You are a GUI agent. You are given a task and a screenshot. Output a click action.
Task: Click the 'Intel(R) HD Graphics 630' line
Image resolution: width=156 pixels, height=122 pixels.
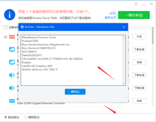(37, 66)
